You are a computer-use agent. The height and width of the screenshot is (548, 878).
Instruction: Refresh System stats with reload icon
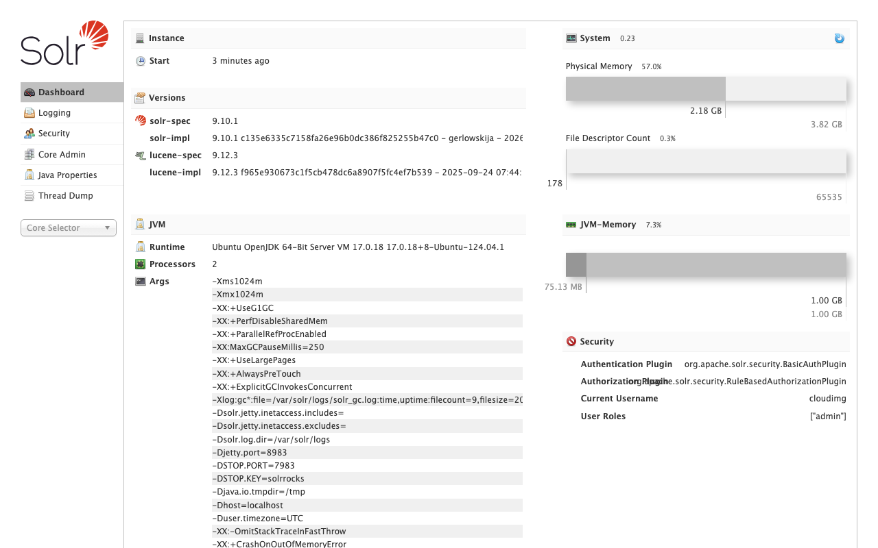click(840, 38)
